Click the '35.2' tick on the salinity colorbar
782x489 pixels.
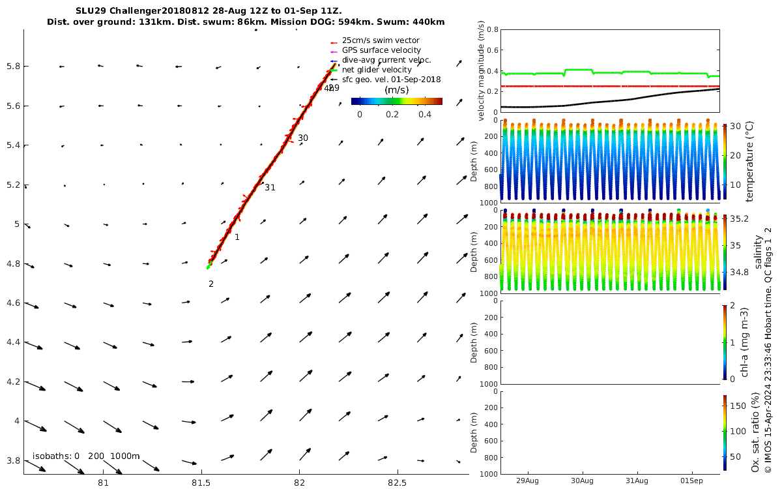[x=738, y=218]
